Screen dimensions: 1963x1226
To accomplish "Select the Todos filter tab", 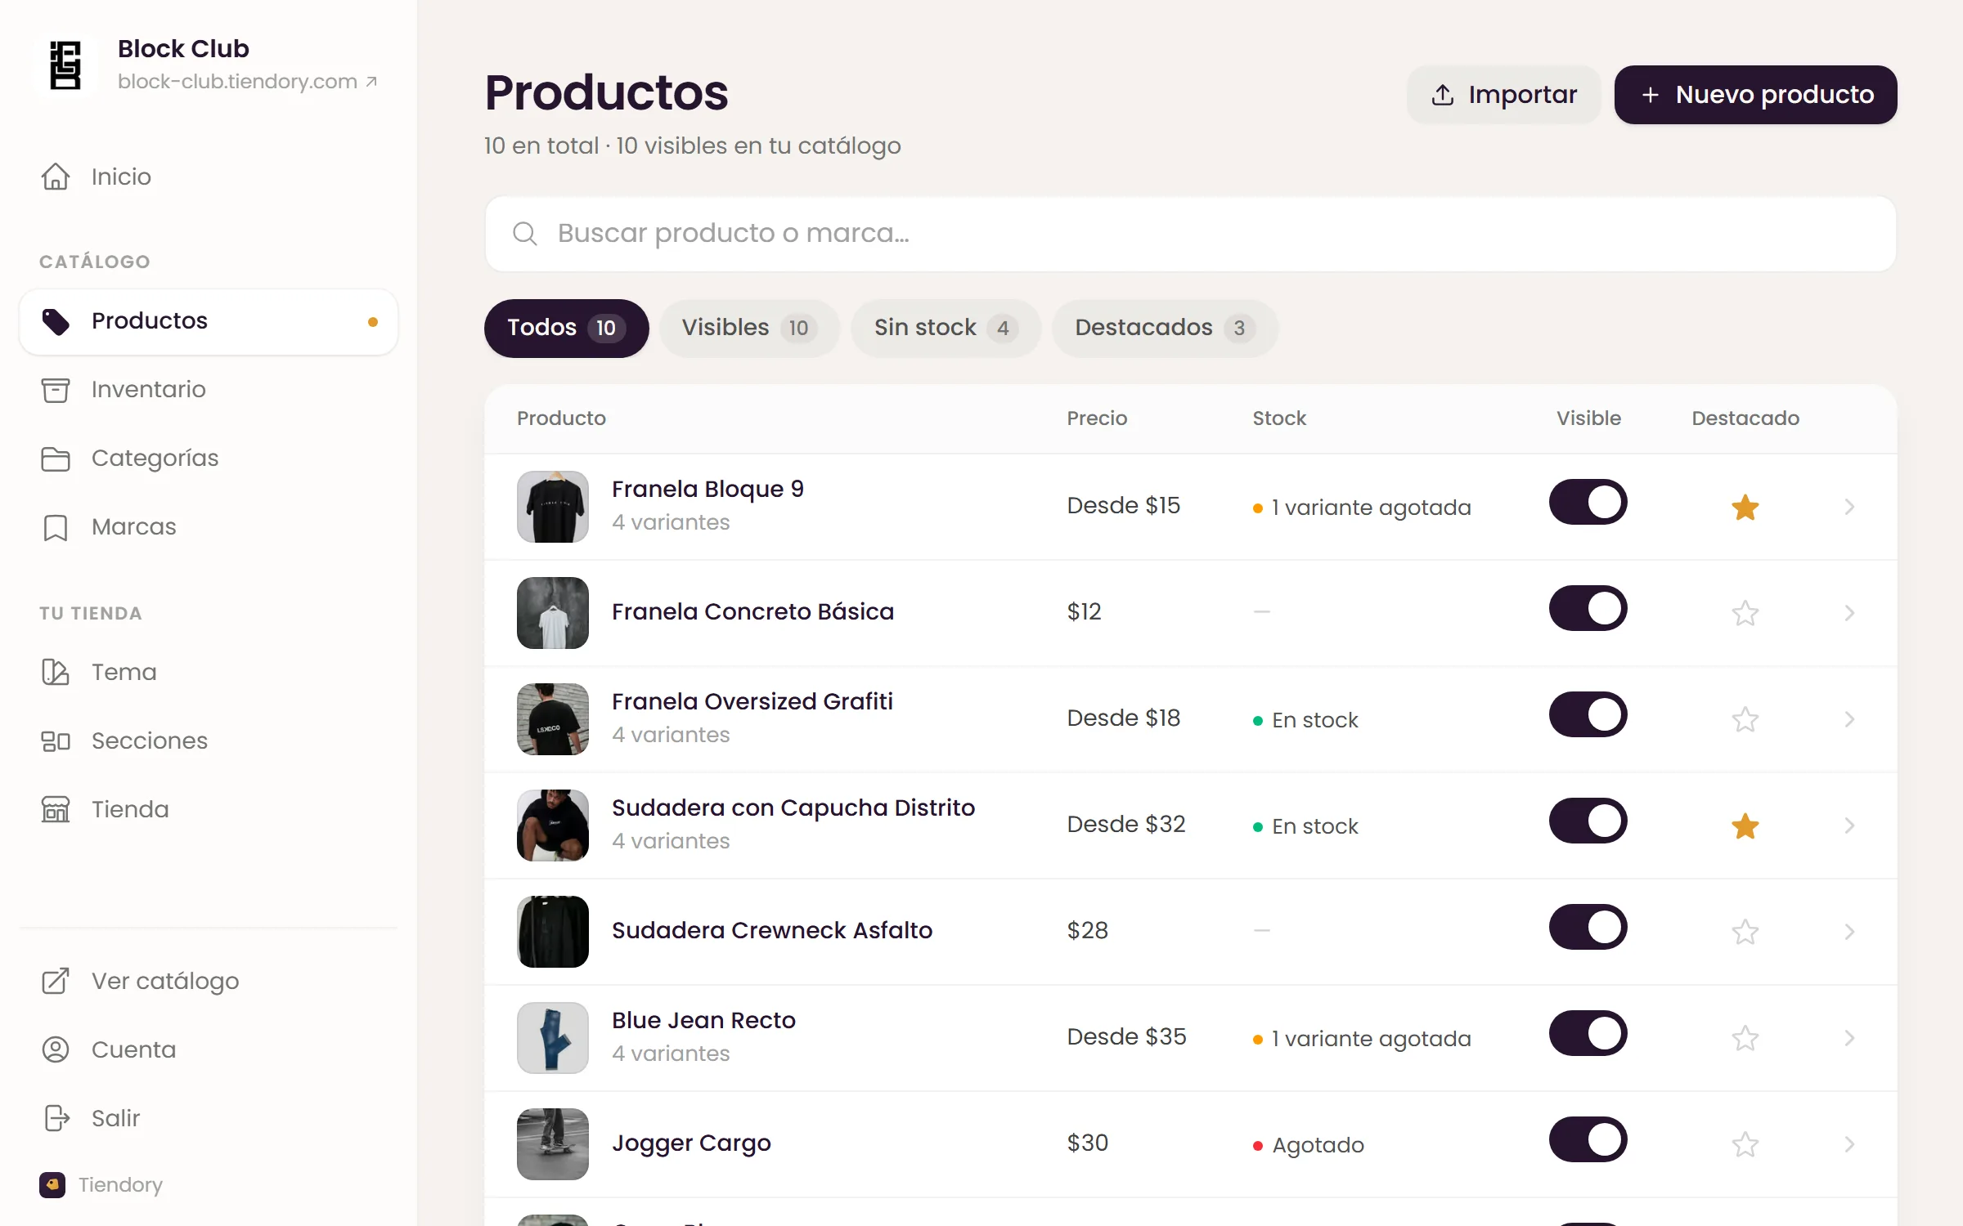I will point(566,328).
